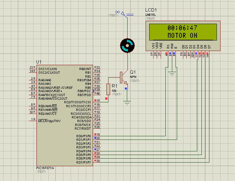Select the VEE pin label on LCD
The width and height of the screenshot is (235, 181).
tap(161, 46)
